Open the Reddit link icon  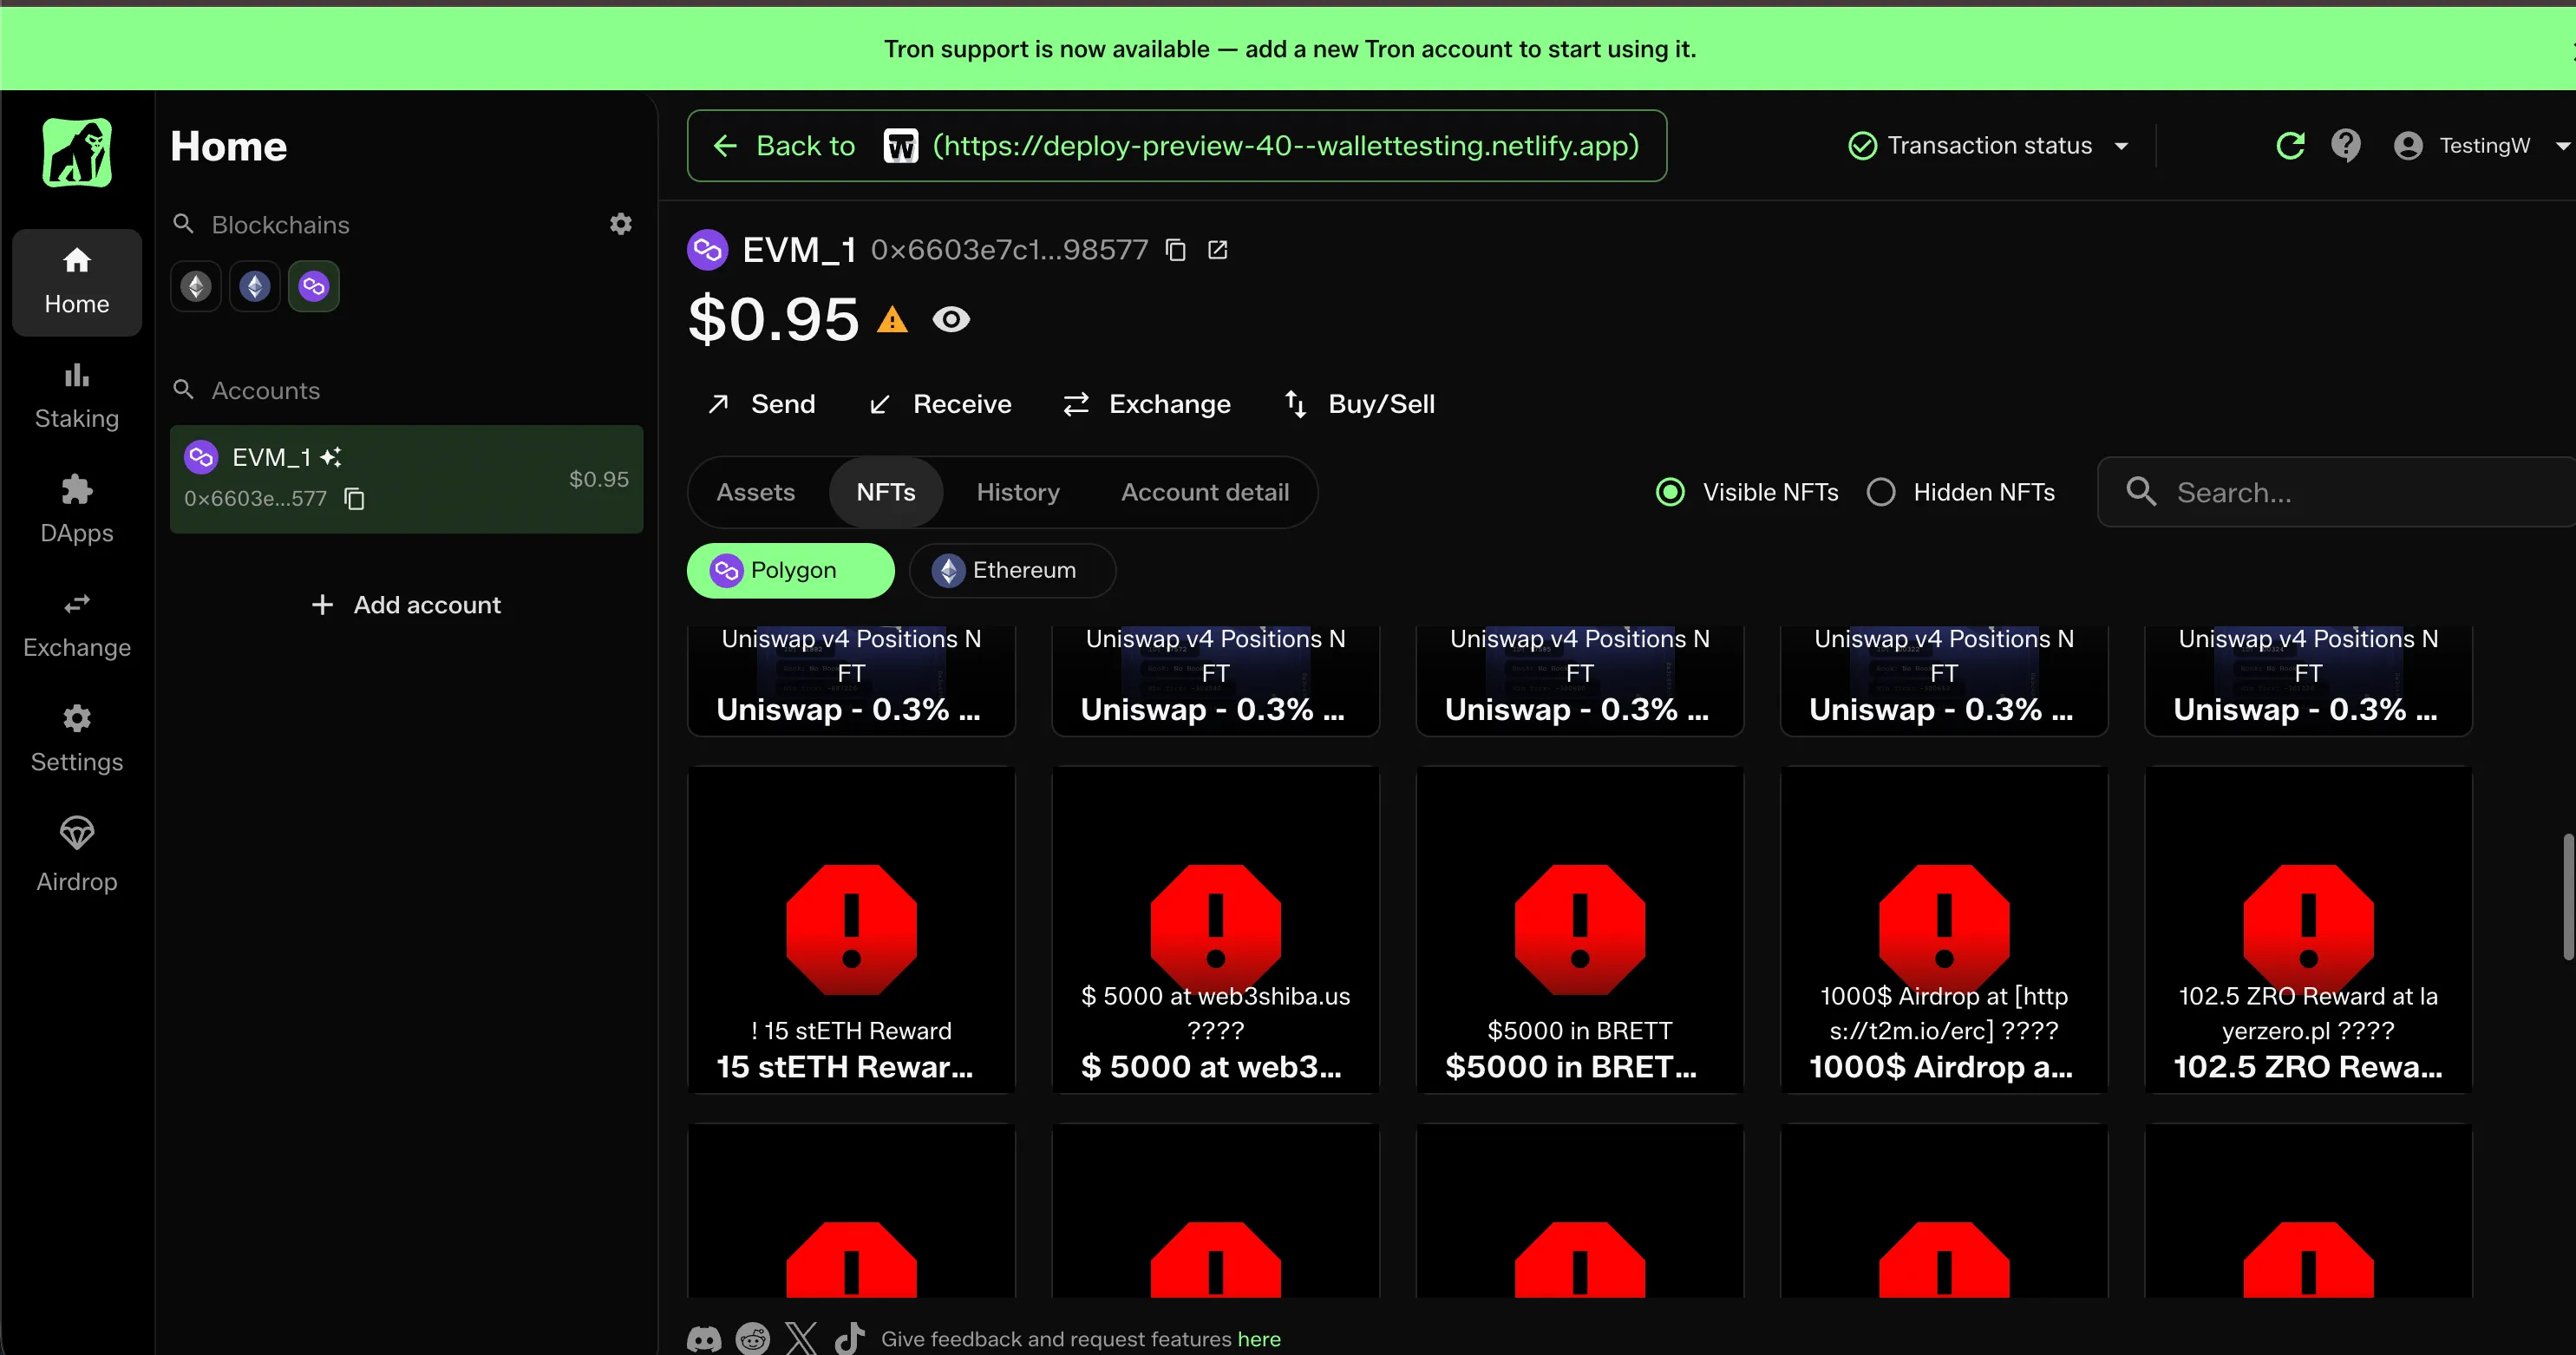(x=753, y=1339)
